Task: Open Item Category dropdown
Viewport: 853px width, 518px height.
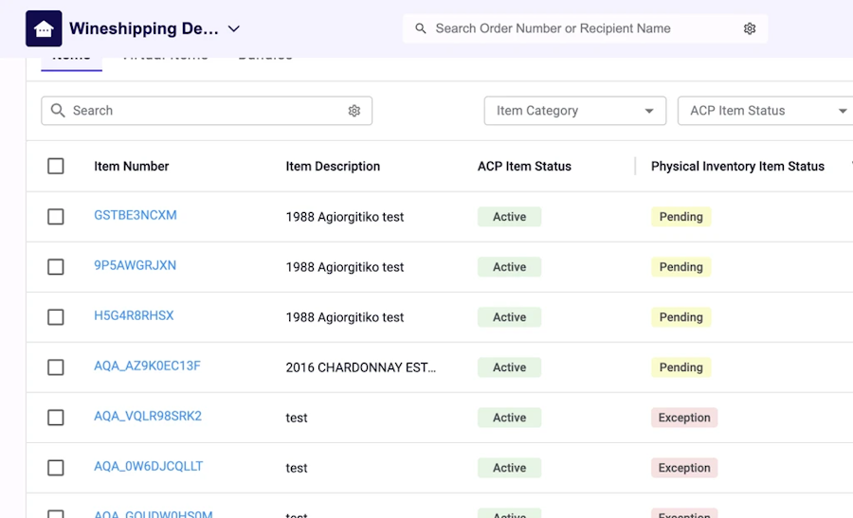Action: [x=575, y=111]
